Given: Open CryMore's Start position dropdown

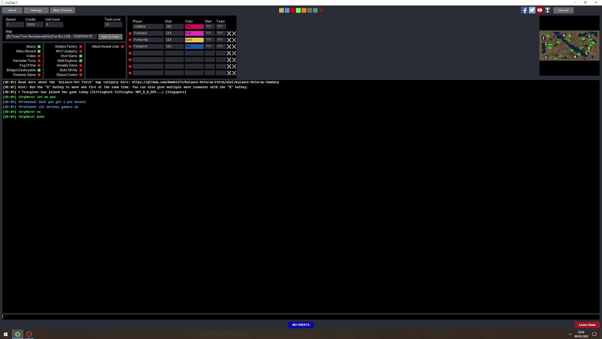Looking at the screenshot, I should pyautogui.click(x=210, y=26).
